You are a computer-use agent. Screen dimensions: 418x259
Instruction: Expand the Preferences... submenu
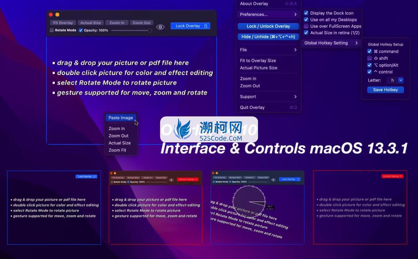coord(268,14)
